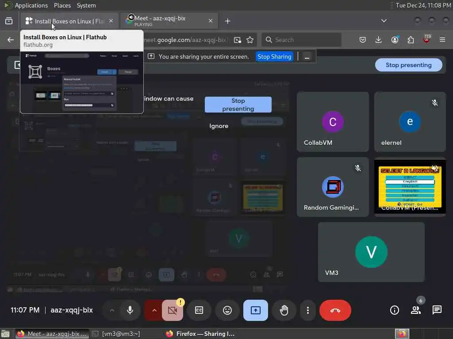Open the uBlock Origin extension icon
453x339 pixels.
tap(426, 39)
